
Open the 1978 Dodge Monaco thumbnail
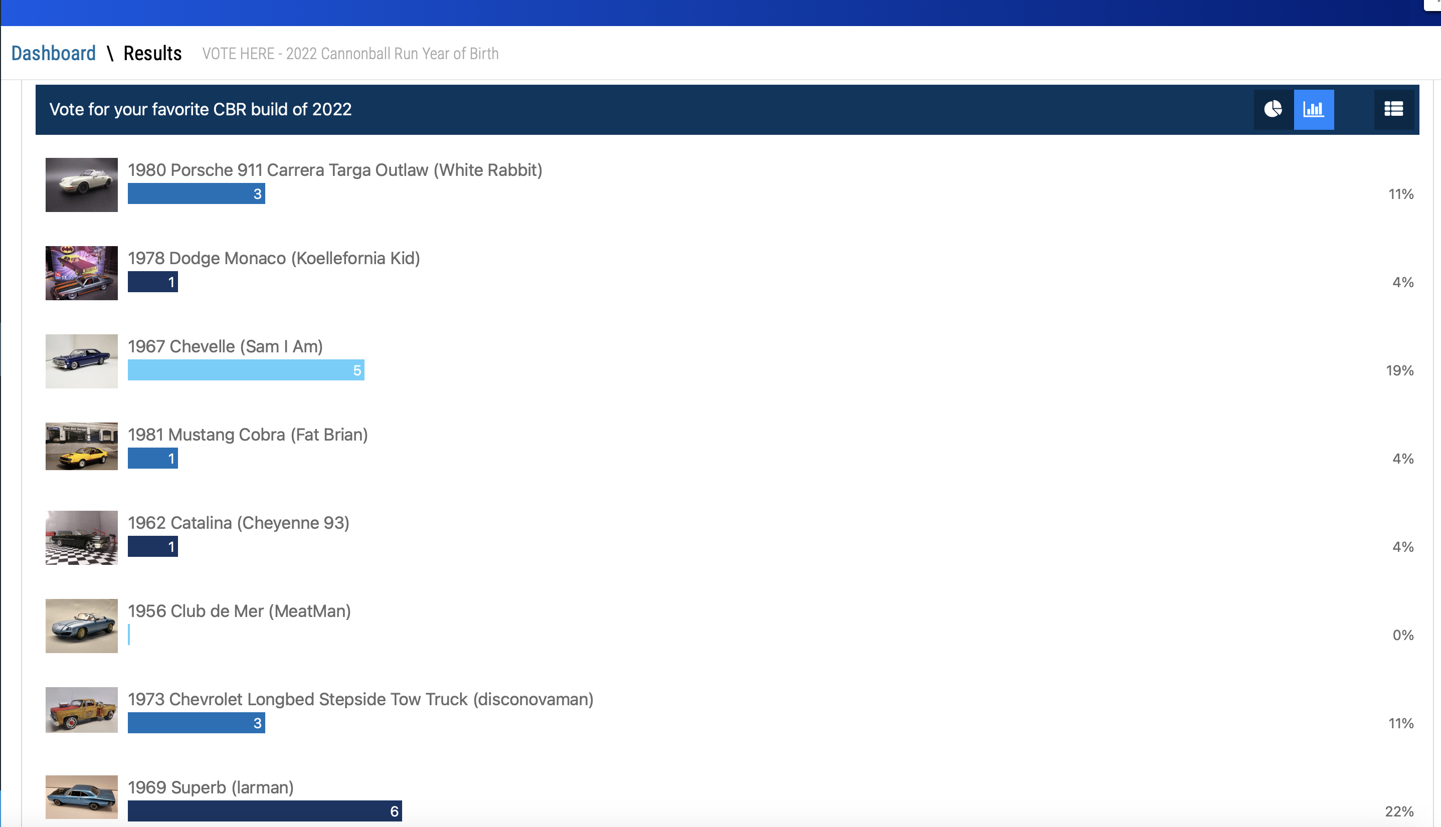click(x=82, y=273)
